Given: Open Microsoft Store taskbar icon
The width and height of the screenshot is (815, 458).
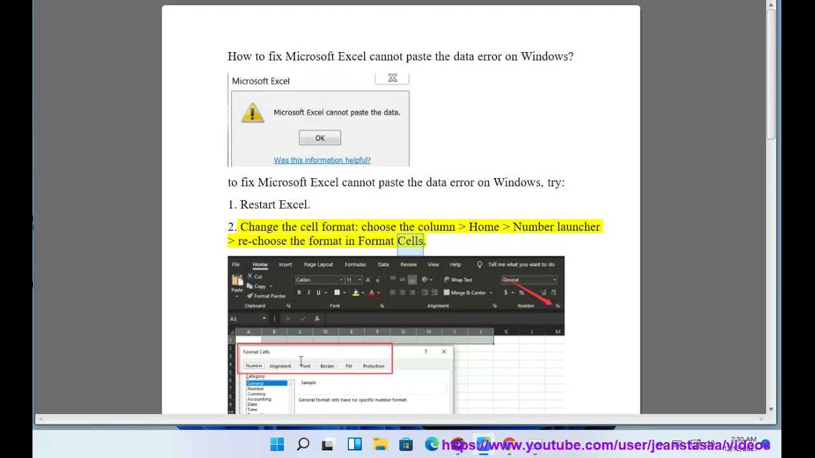Looking at the screenshot, I should (406, 445).
